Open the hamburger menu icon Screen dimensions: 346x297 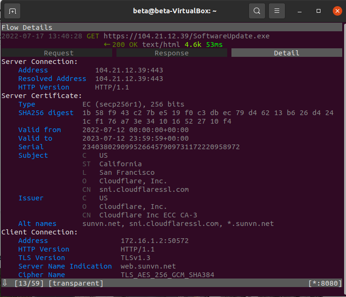[x=277, y=11]
